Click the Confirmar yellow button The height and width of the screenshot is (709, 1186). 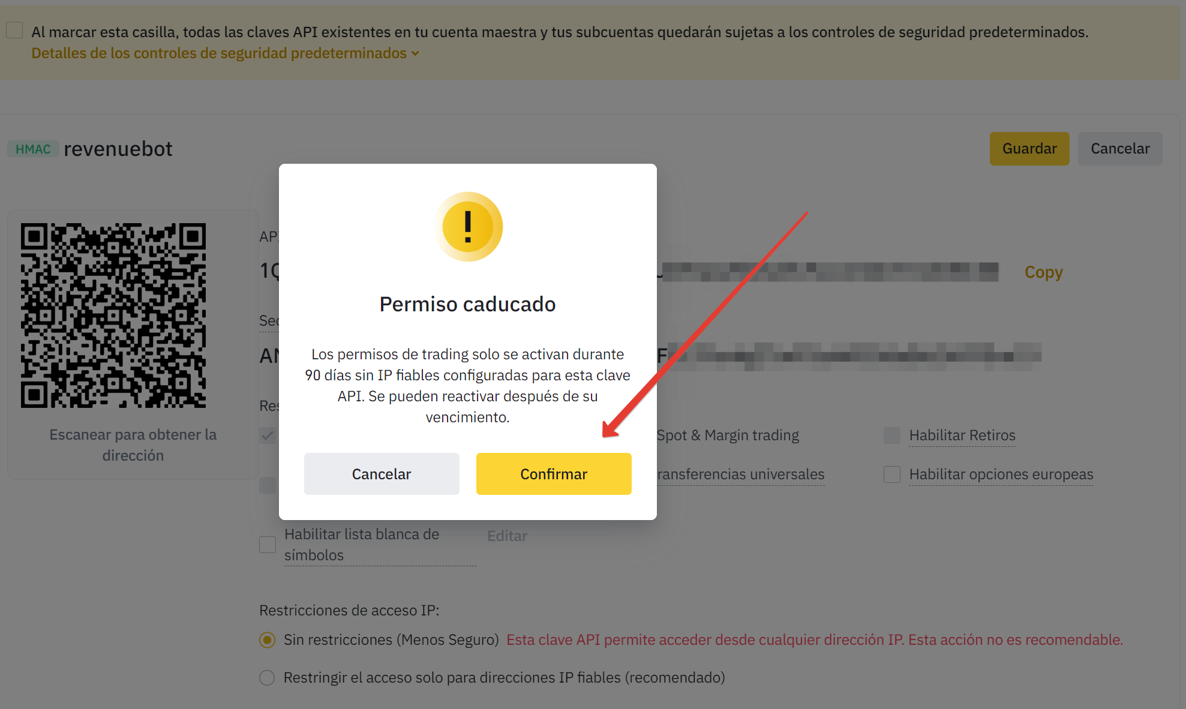click(x=553, y=473)
